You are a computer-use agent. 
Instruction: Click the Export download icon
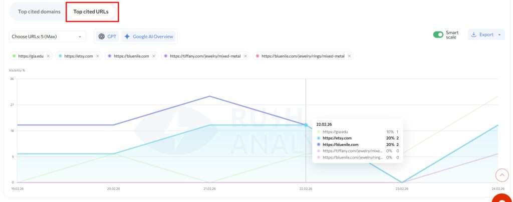pyautogui.click(x=473, y=35)
